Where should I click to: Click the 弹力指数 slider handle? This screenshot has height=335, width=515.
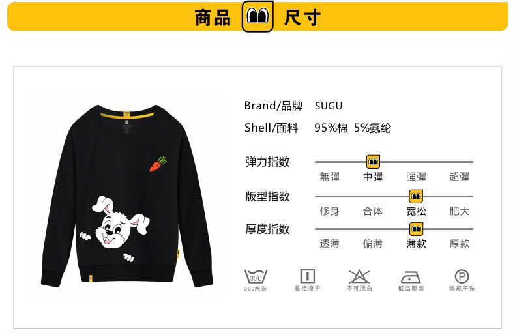(x=373, y=162)
